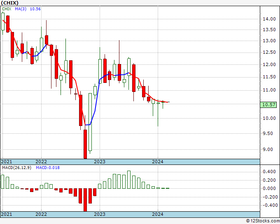Click the (CHIX) chart title
The width and height of the screenshot is (280, 224).
pyautogui.click(x=9, y=3)
